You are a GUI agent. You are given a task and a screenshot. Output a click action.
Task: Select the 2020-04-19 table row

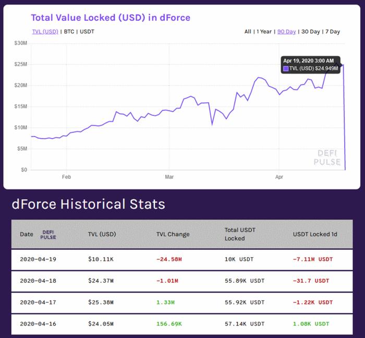[182, 260]
